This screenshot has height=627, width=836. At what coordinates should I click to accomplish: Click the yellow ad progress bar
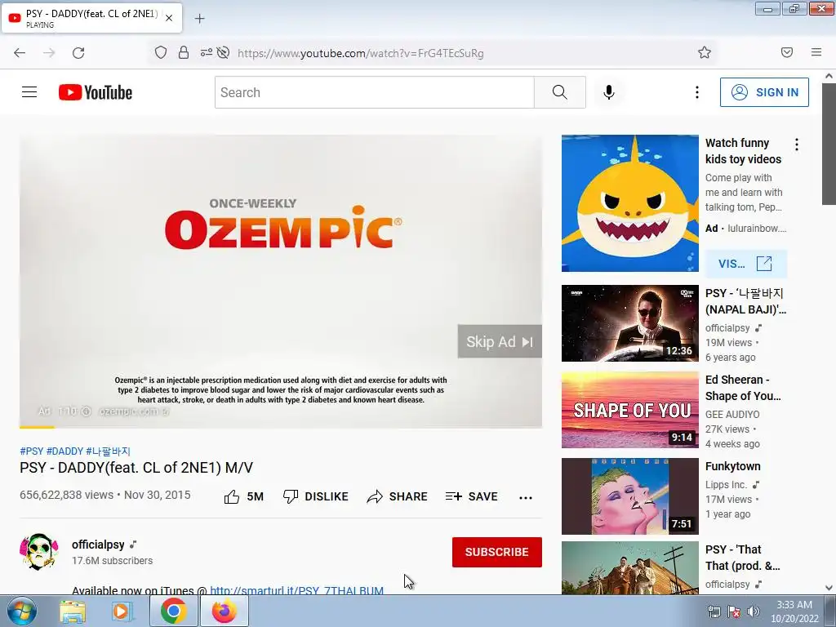pos(37,427)
